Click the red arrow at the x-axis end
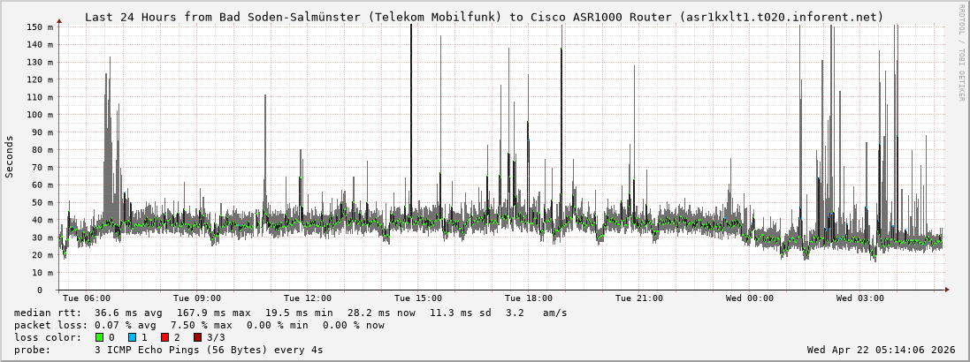The image size is (970, 362). point(947,290)
